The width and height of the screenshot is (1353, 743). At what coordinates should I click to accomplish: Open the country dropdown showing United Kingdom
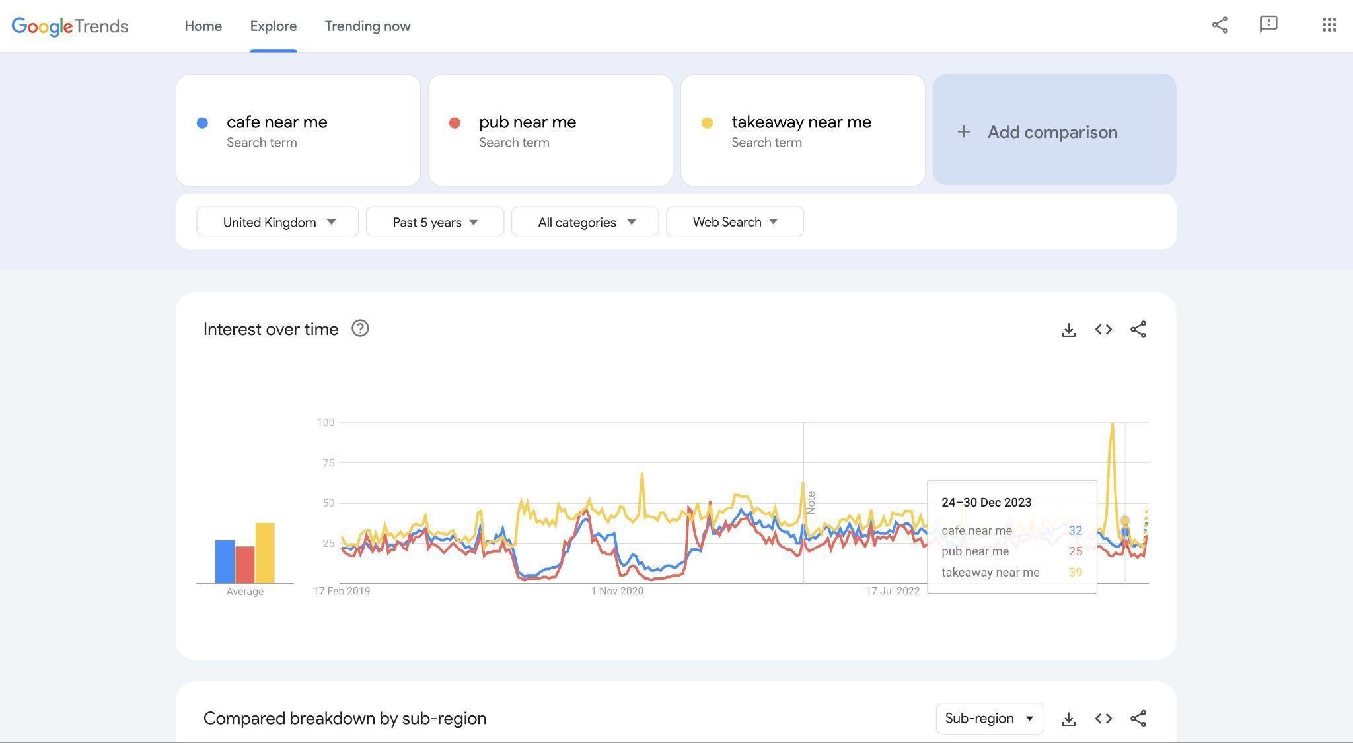click(277, 222)
